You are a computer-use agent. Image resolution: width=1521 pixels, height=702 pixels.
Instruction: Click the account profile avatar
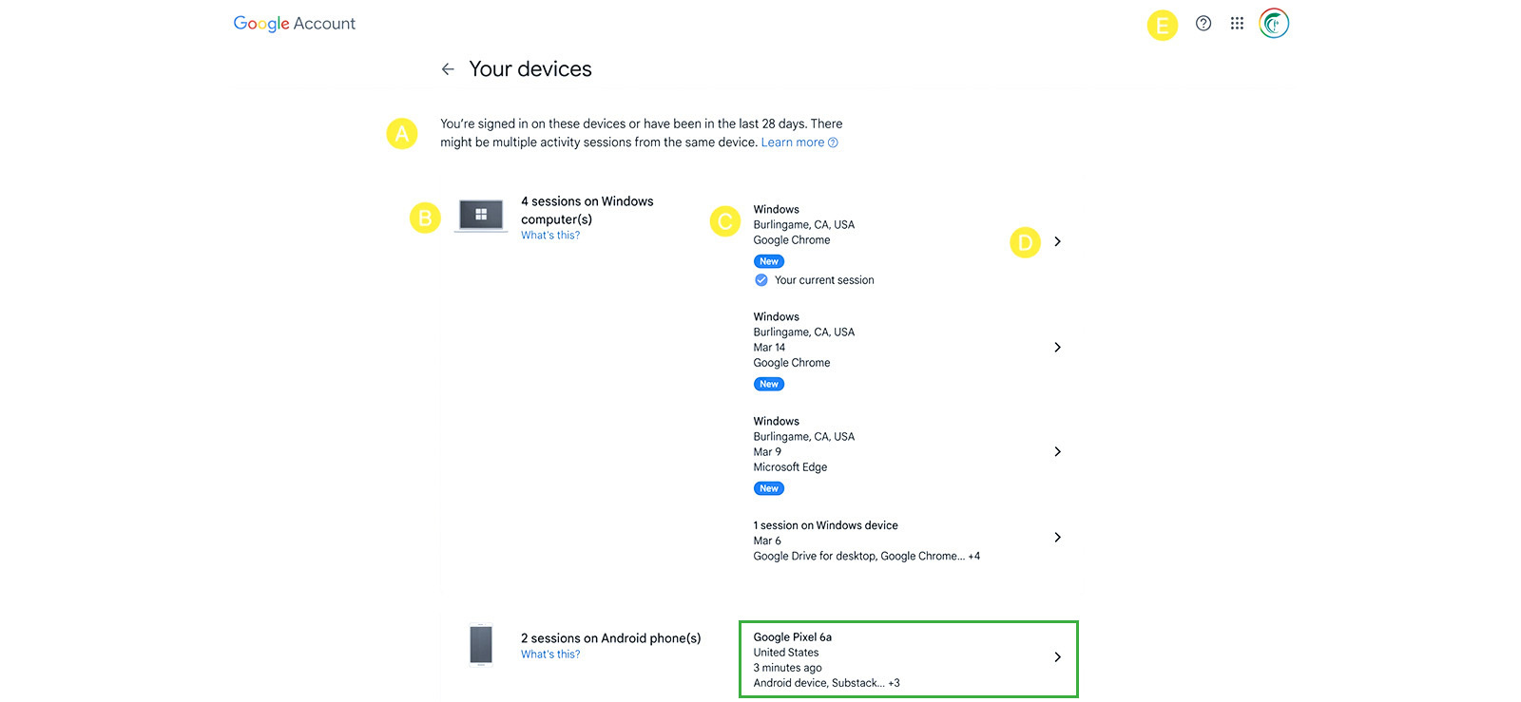pyautogui.click(x=1274, y=24)
